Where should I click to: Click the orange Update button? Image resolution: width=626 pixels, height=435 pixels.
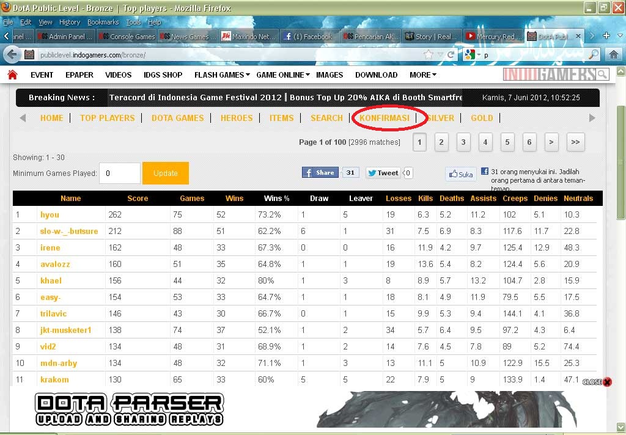(x=165, y=173)
